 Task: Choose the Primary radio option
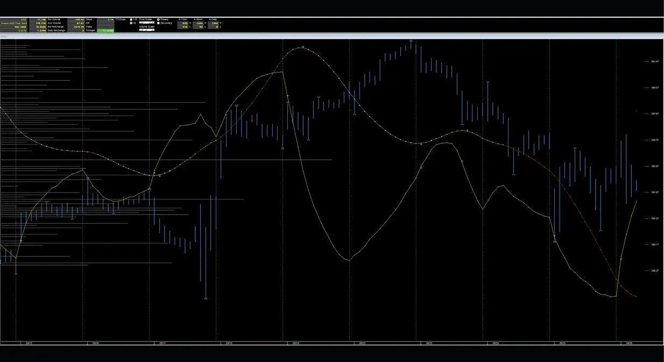coord(158,19)
